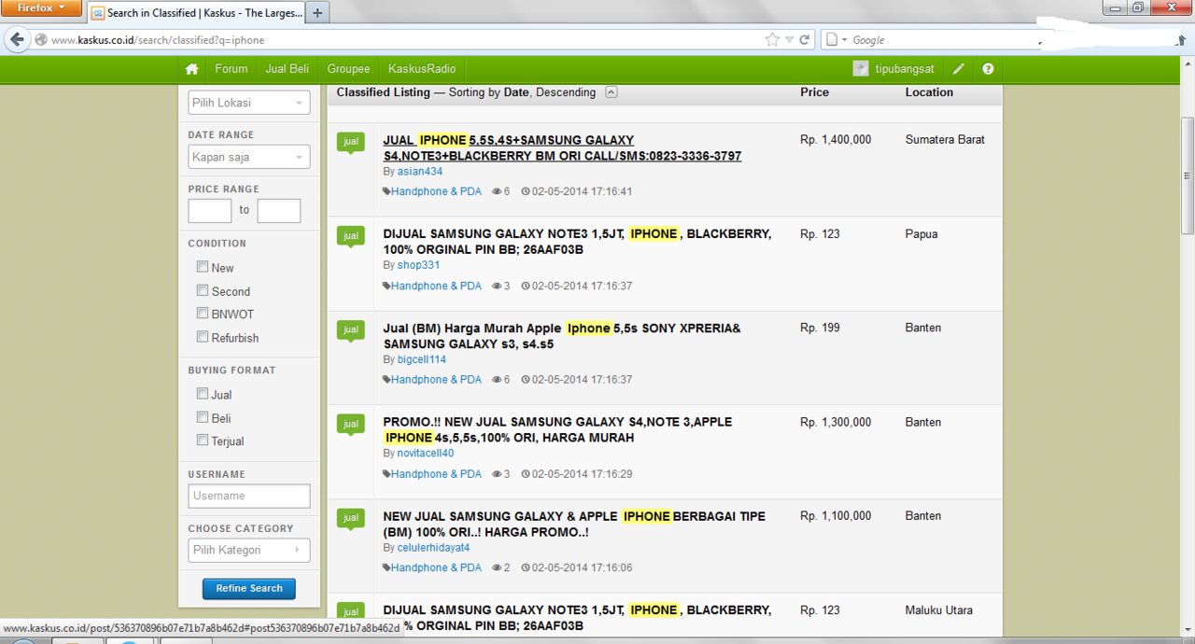Click tipubangsat user avatar

tap(861, 69)
